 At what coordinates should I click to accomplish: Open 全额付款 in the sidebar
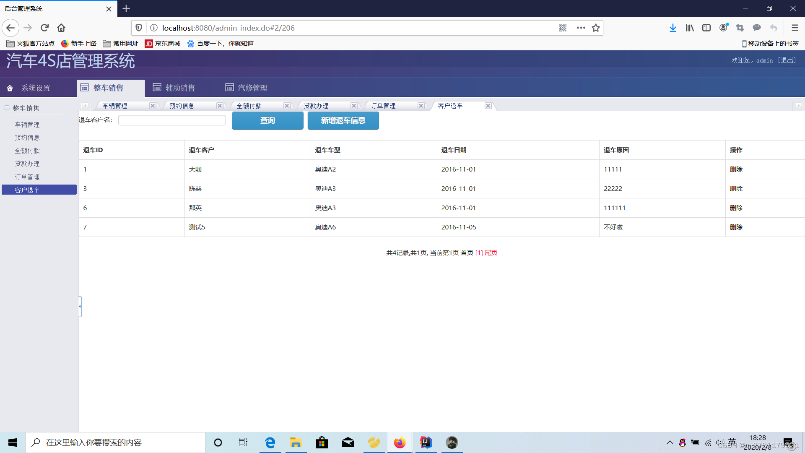point(27,151)
